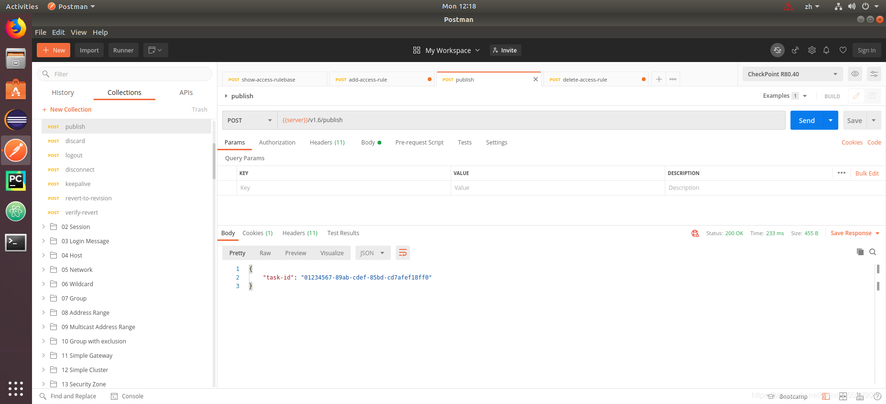Switch to two pane view in status bar
The image size is (886, 404).
coord(843,396)
